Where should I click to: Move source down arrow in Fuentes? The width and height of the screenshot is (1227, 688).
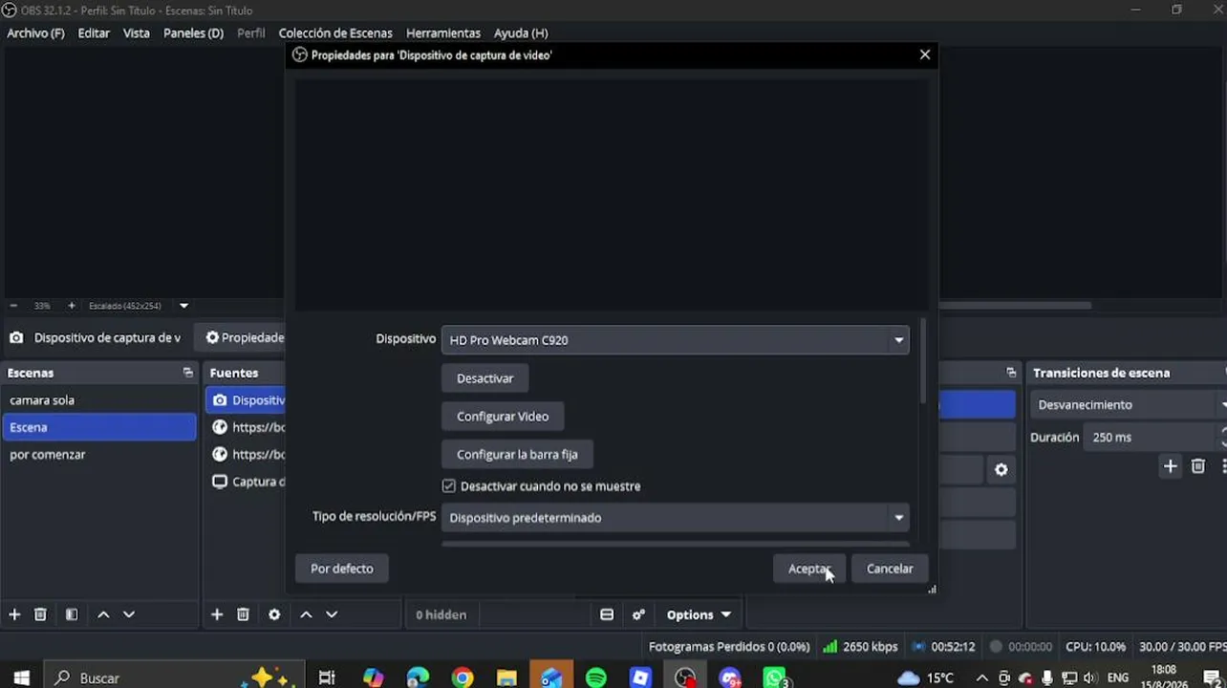coord(332,614)
